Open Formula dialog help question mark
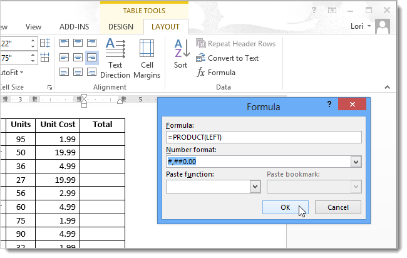This screenshot has width=407, height=258. [x=329, y=105]
